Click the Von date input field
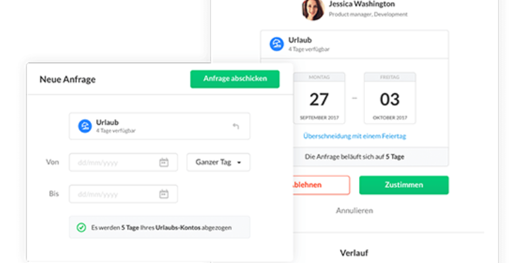Image resolution: width=527 pixels, height=263 pixels. click(123, 162)
